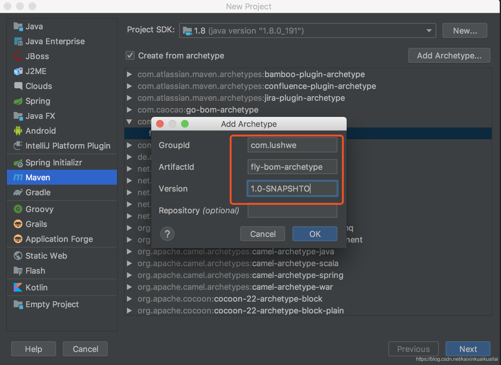Select Kotlin project type label

[x=36, y=288]
